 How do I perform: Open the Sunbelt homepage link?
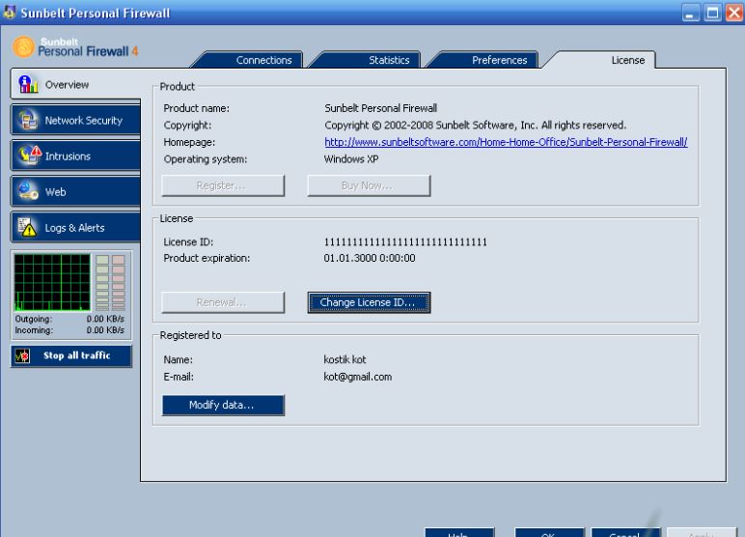click(x=506, y=142)
